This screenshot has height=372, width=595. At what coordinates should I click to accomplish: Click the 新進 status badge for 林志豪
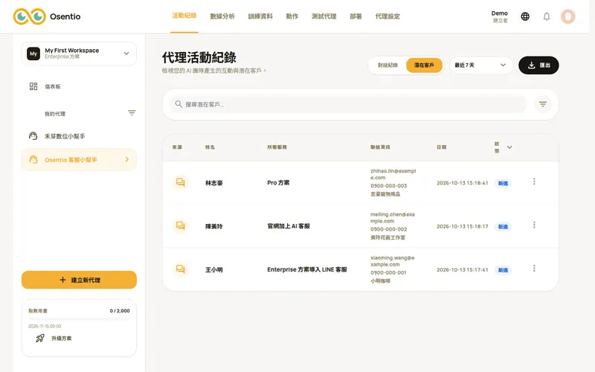tap(503, 183)
